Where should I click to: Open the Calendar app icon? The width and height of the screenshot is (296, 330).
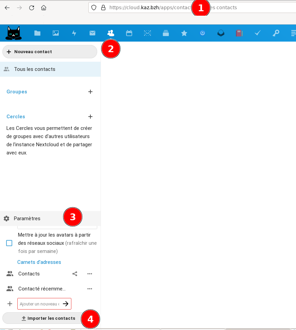[x=129, y=33]
